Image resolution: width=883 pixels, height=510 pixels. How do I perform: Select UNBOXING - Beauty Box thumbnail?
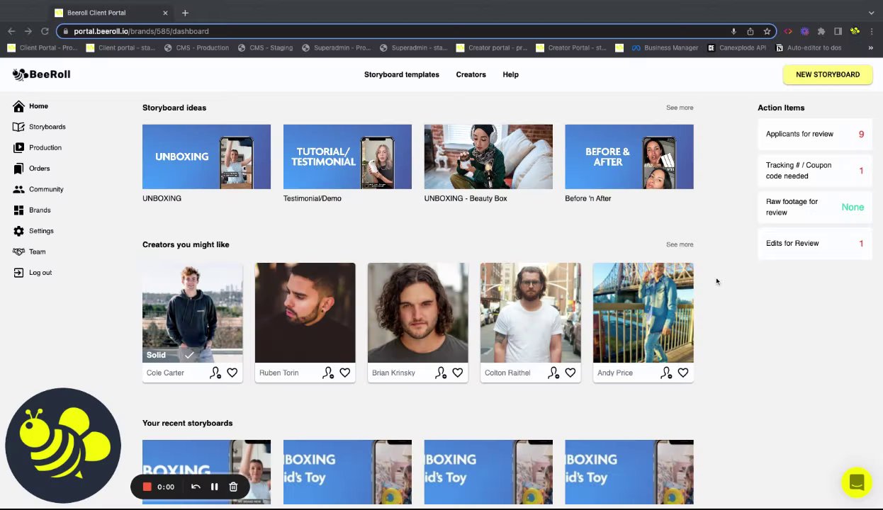(488, 157)
